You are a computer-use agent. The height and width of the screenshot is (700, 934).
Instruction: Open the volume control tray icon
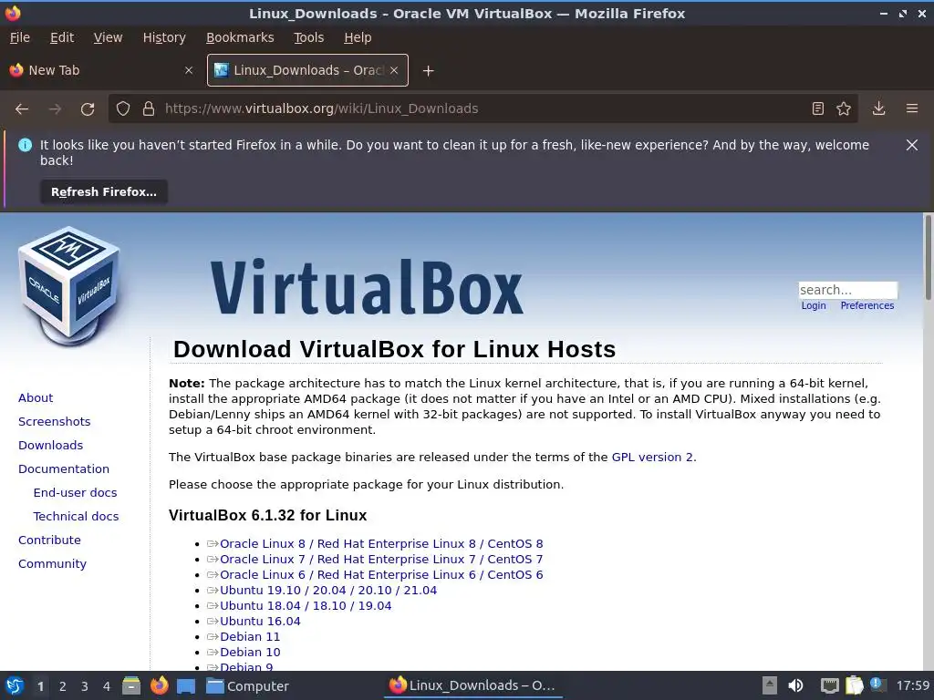[x=795, y=685]
